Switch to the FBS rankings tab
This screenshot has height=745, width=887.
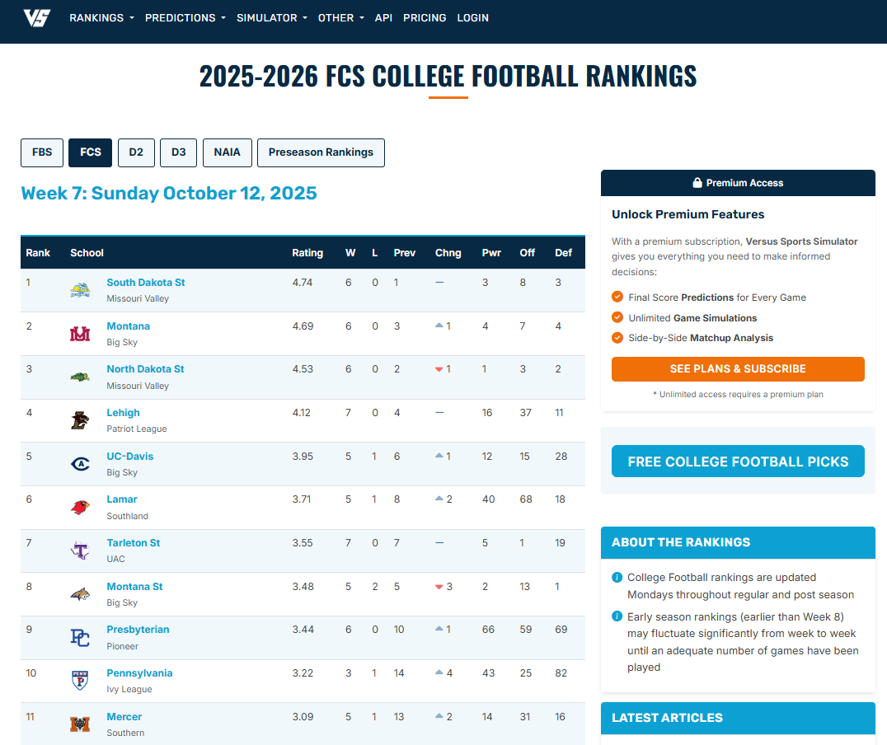pyautogui.click(x=42, y=152)
